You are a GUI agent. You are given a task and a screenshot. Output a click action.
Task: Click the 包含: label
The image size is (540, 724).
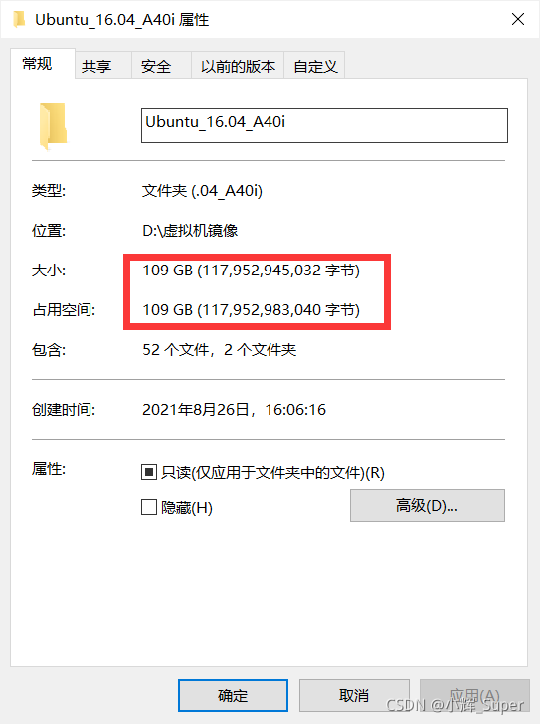tap(49, 349)
